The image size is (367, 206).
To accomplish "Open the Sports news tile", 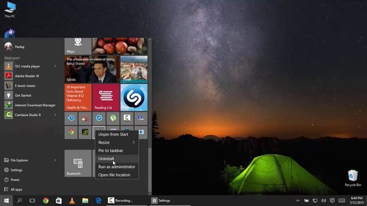I will pos(92,69).
